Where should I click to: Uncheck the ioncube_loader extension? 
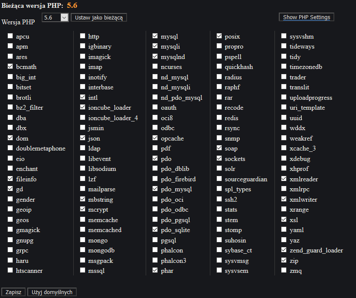tap(83, 108)
